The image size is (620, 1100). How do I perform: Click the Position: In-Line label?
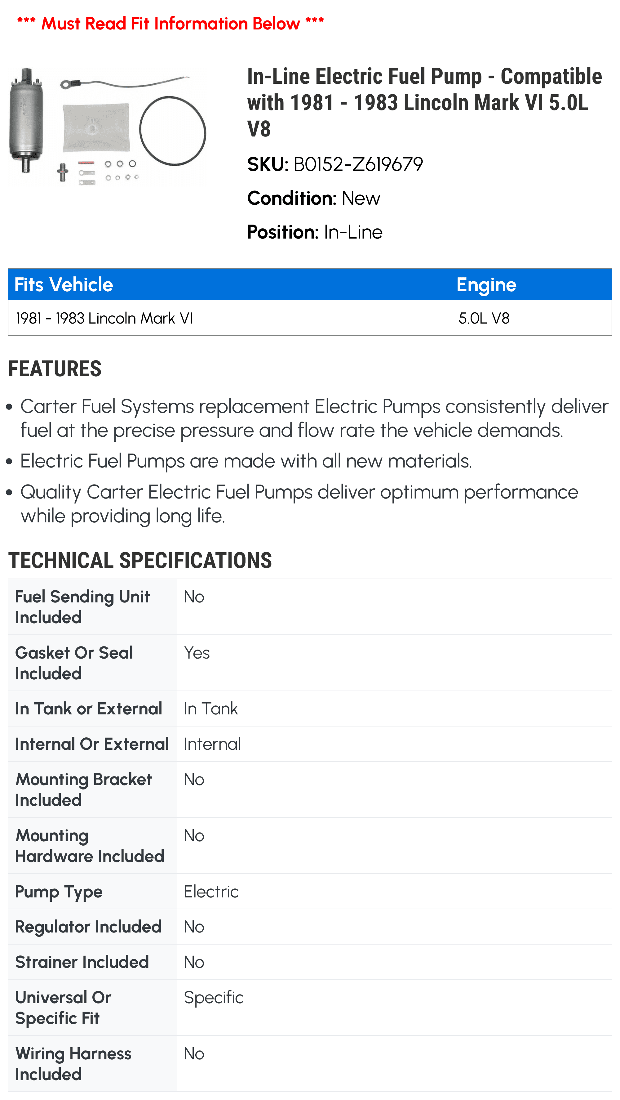tap(314, 232)
